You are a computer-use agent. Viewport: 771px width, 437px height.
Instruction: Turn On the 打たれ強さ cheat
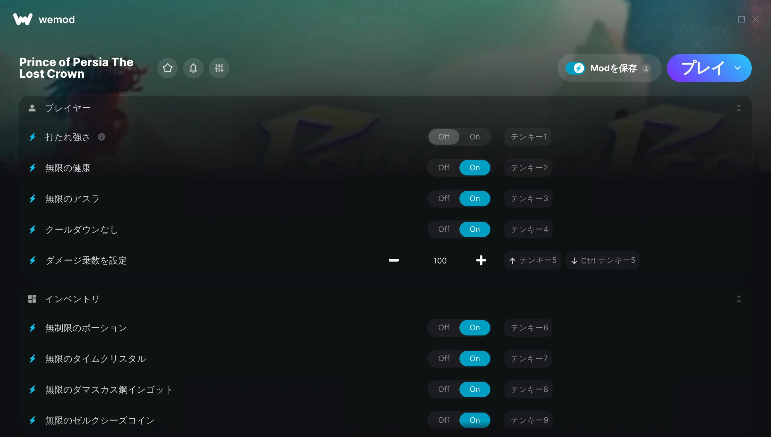475,137
